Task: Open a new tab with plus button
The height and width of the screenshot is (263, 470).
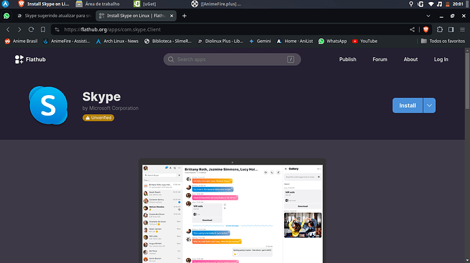Action: (185, 16)
